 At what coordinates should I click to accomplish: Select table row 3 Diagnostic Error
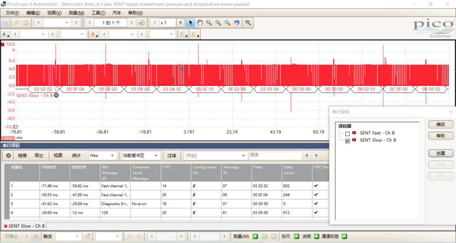pos(169,204)
